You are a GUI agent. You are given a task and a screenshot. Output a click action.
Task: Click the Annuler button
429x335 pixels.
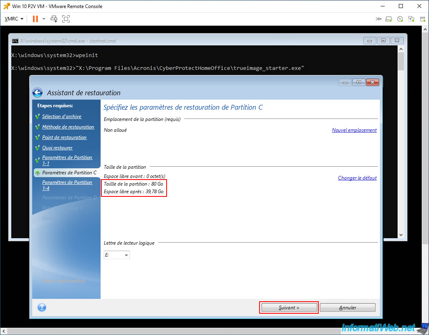click(x=347, y=307)
